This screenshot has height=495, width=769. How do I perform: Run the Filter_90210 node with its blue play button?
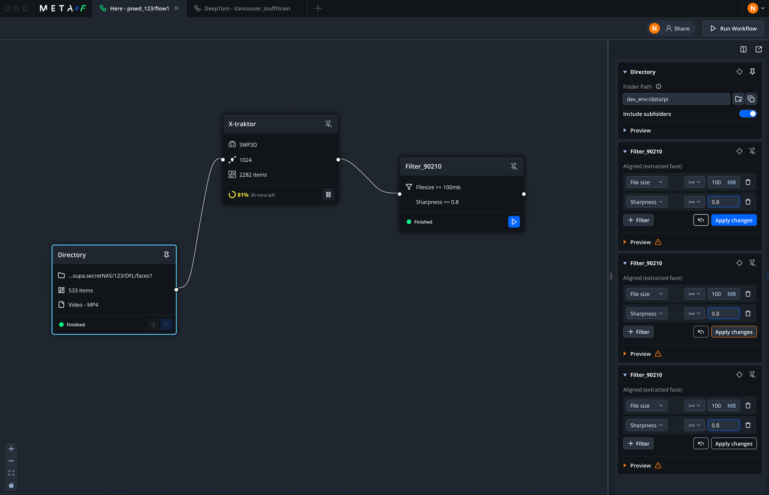click(x=514, y=222)
